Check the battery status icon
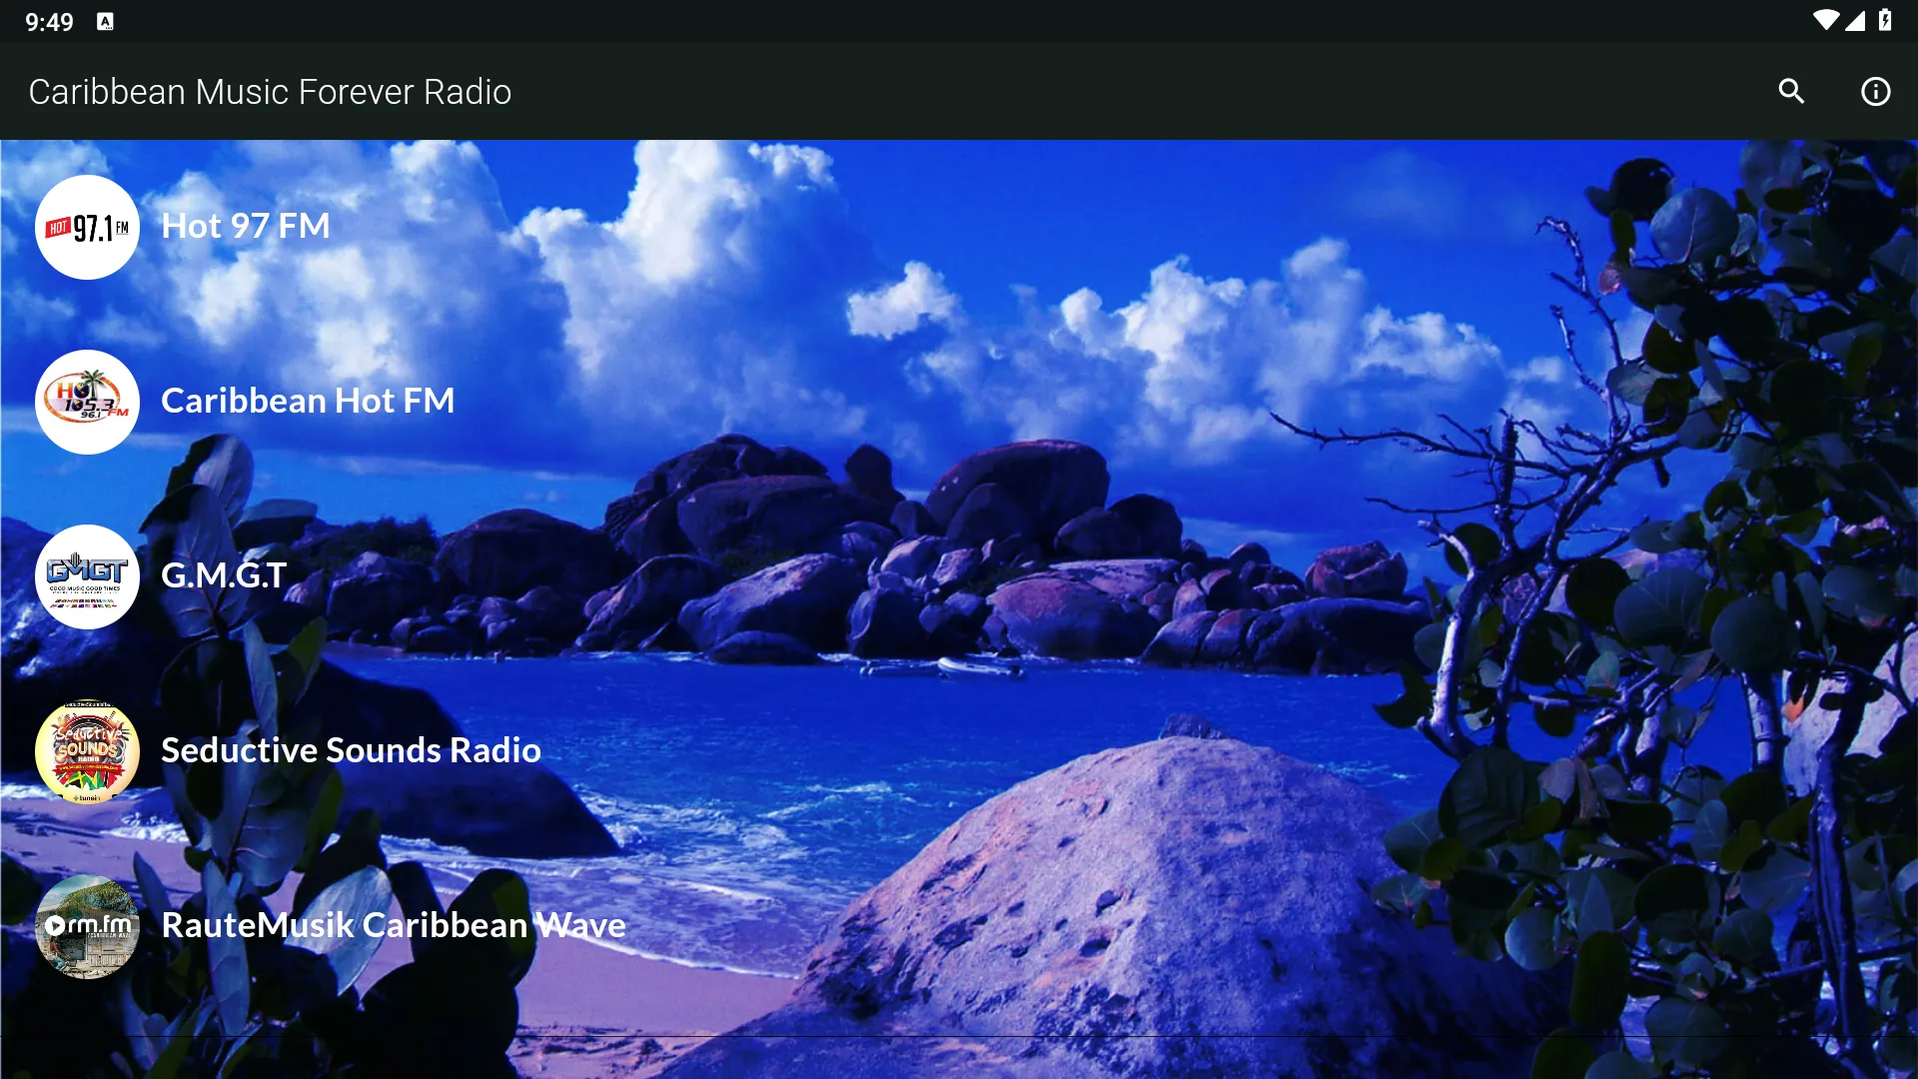 pyautogui.click(x=1885, y=21)
